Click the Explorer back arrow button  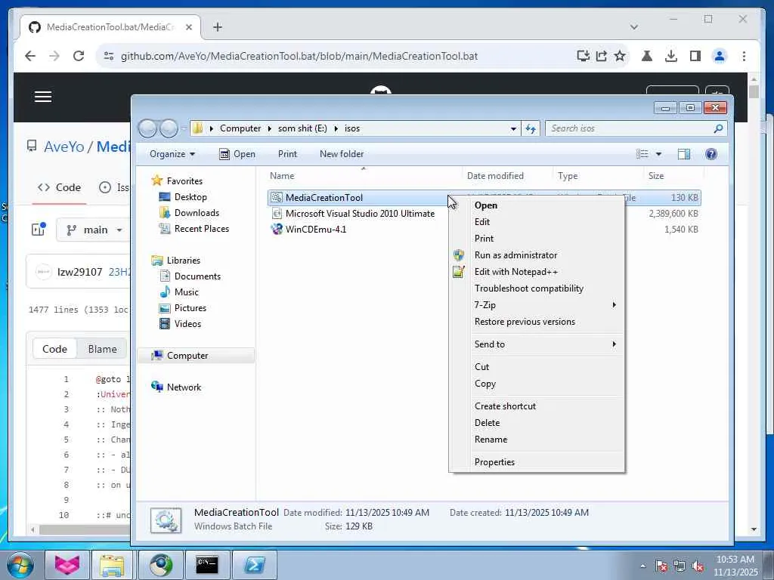[147, 128]
